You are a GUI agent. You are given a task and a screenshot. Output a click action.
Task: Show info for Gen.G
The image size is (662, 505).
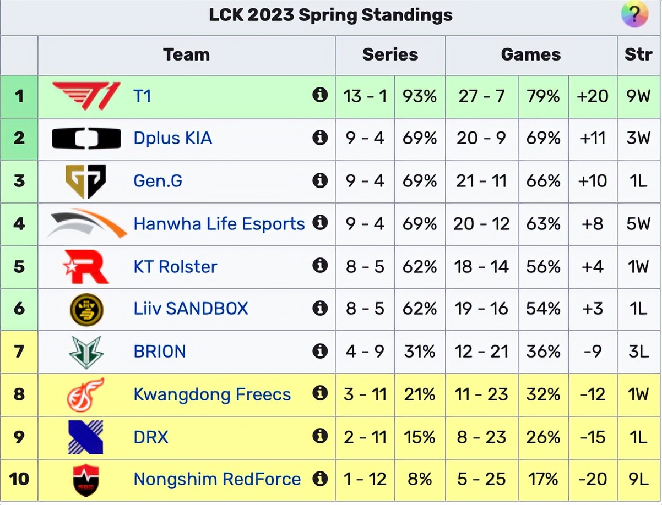319,180
